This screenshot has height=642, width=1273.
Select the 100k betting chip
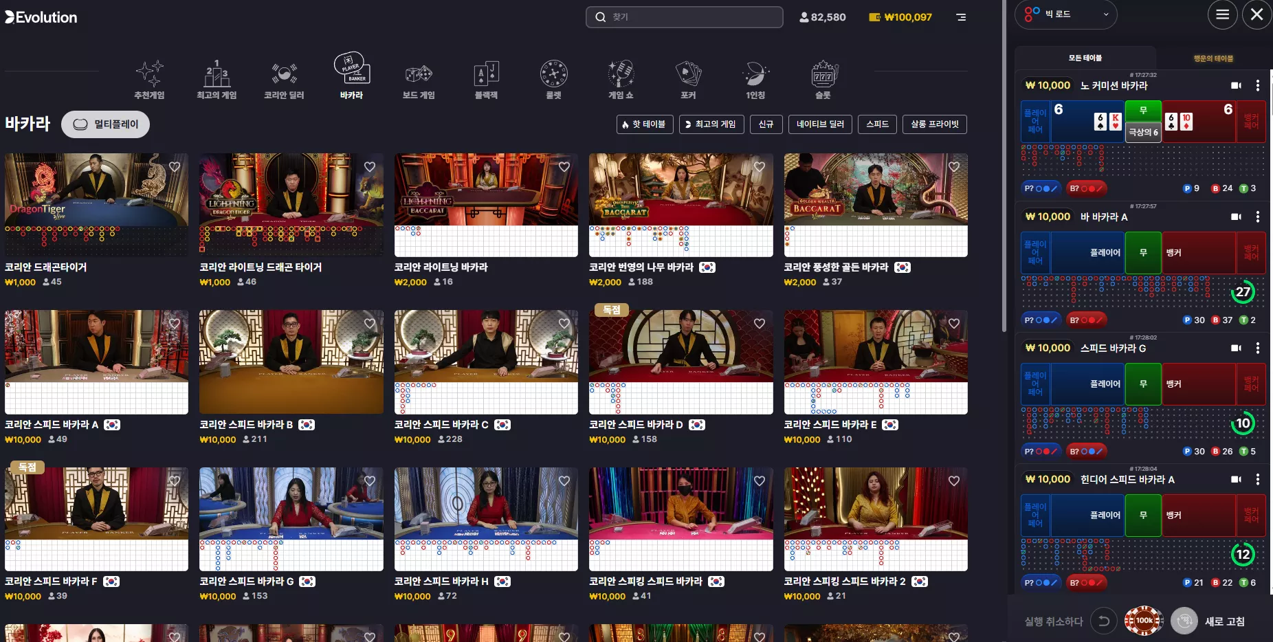[x=1144, y=621]
